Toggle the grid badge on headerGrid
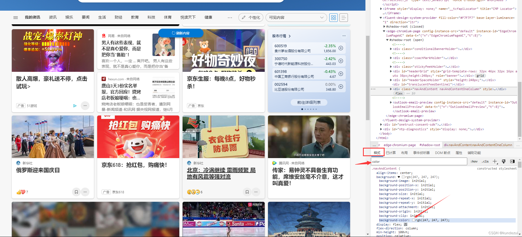This screenshot has width=522, height=237. [x=480, y=76]
